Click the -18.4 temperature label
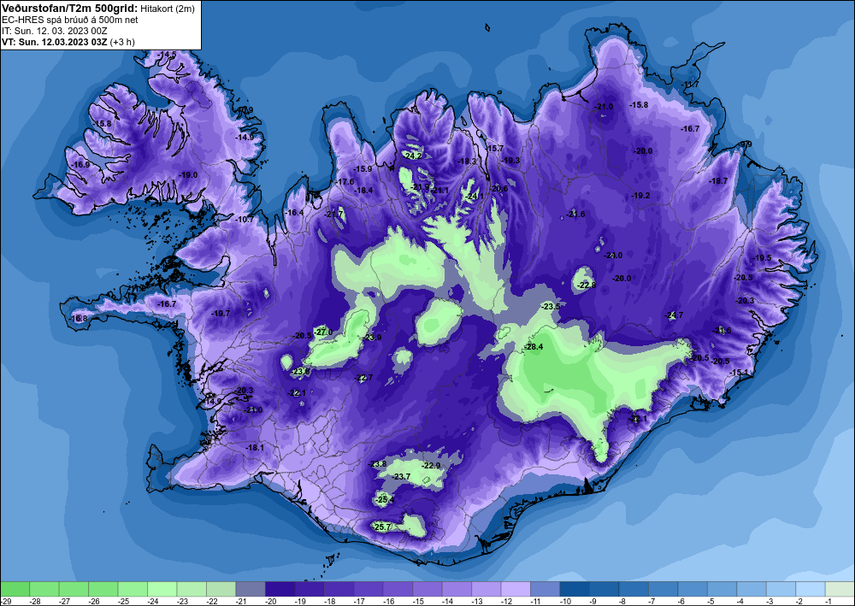The height and width of the screenshot is (606, 855). point(363,191)
